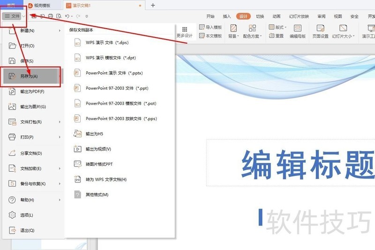This screenshot has height=250, width=375.
Task: Expand quick access toolbar customize arrow
Action: point(87,16)
